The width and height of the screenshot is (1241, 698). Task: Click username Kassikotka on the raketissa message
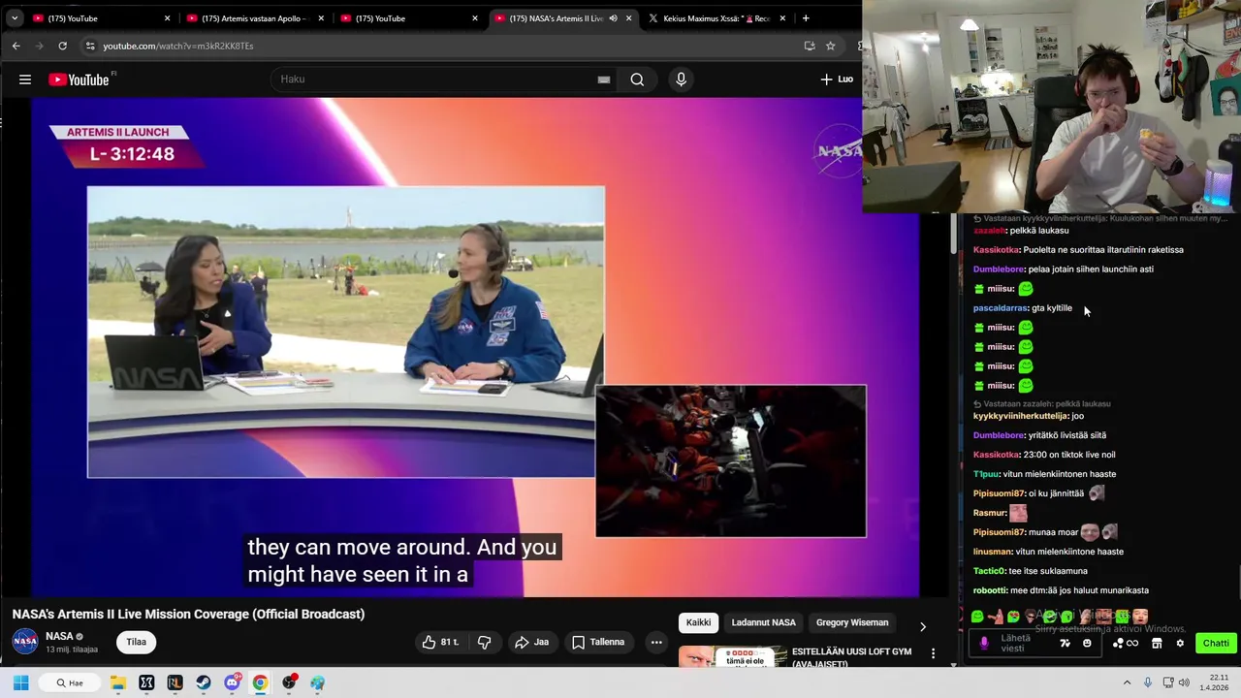pyautogui.click(x=996, y=250)
